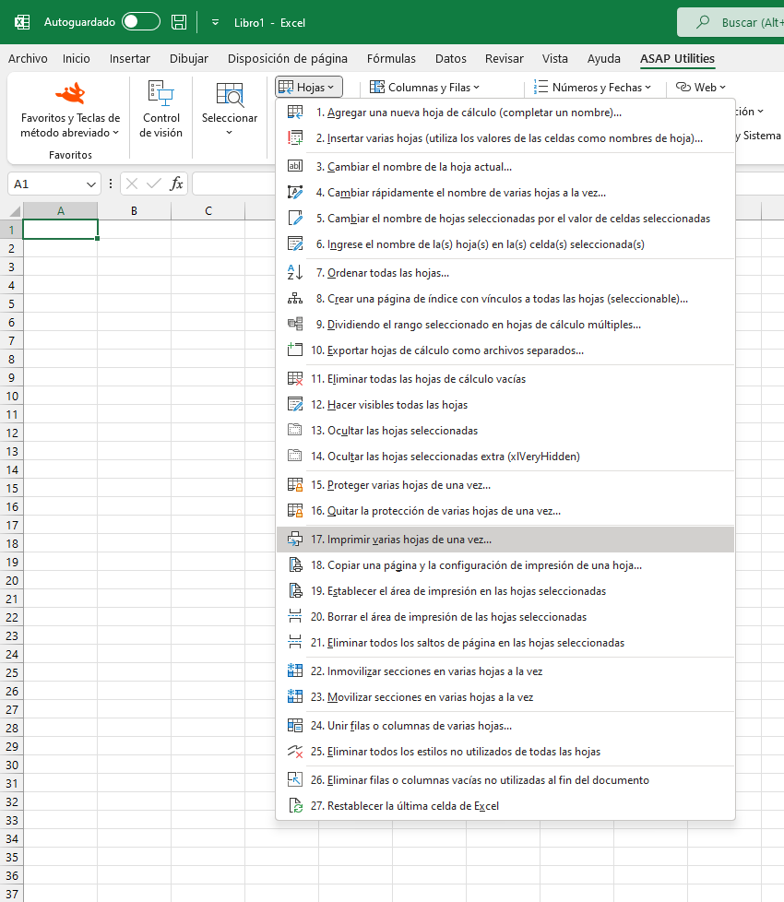The width and height of the screenshot is (784, 902).
Task: Click the Buscar search box
Action: pos(731,22)
